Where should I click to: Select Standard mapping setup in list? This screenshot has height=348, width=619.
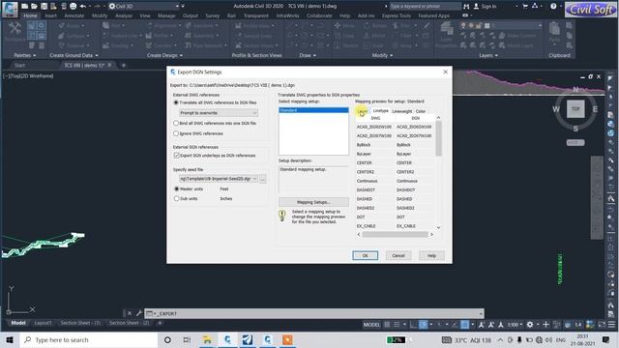click(x=313, y=110)
